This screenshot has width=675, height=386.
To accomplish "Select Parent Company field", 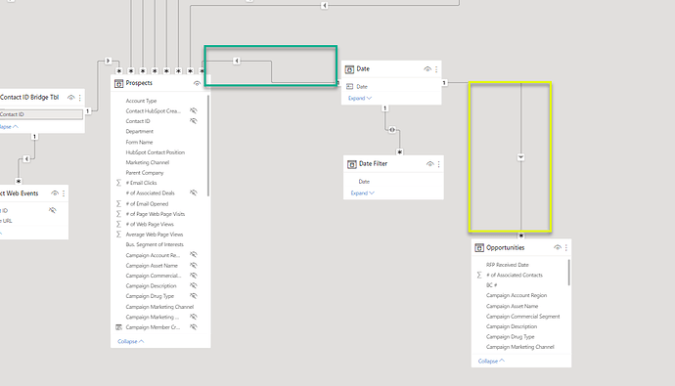I will pyautogui.click(x=145, y=173).
